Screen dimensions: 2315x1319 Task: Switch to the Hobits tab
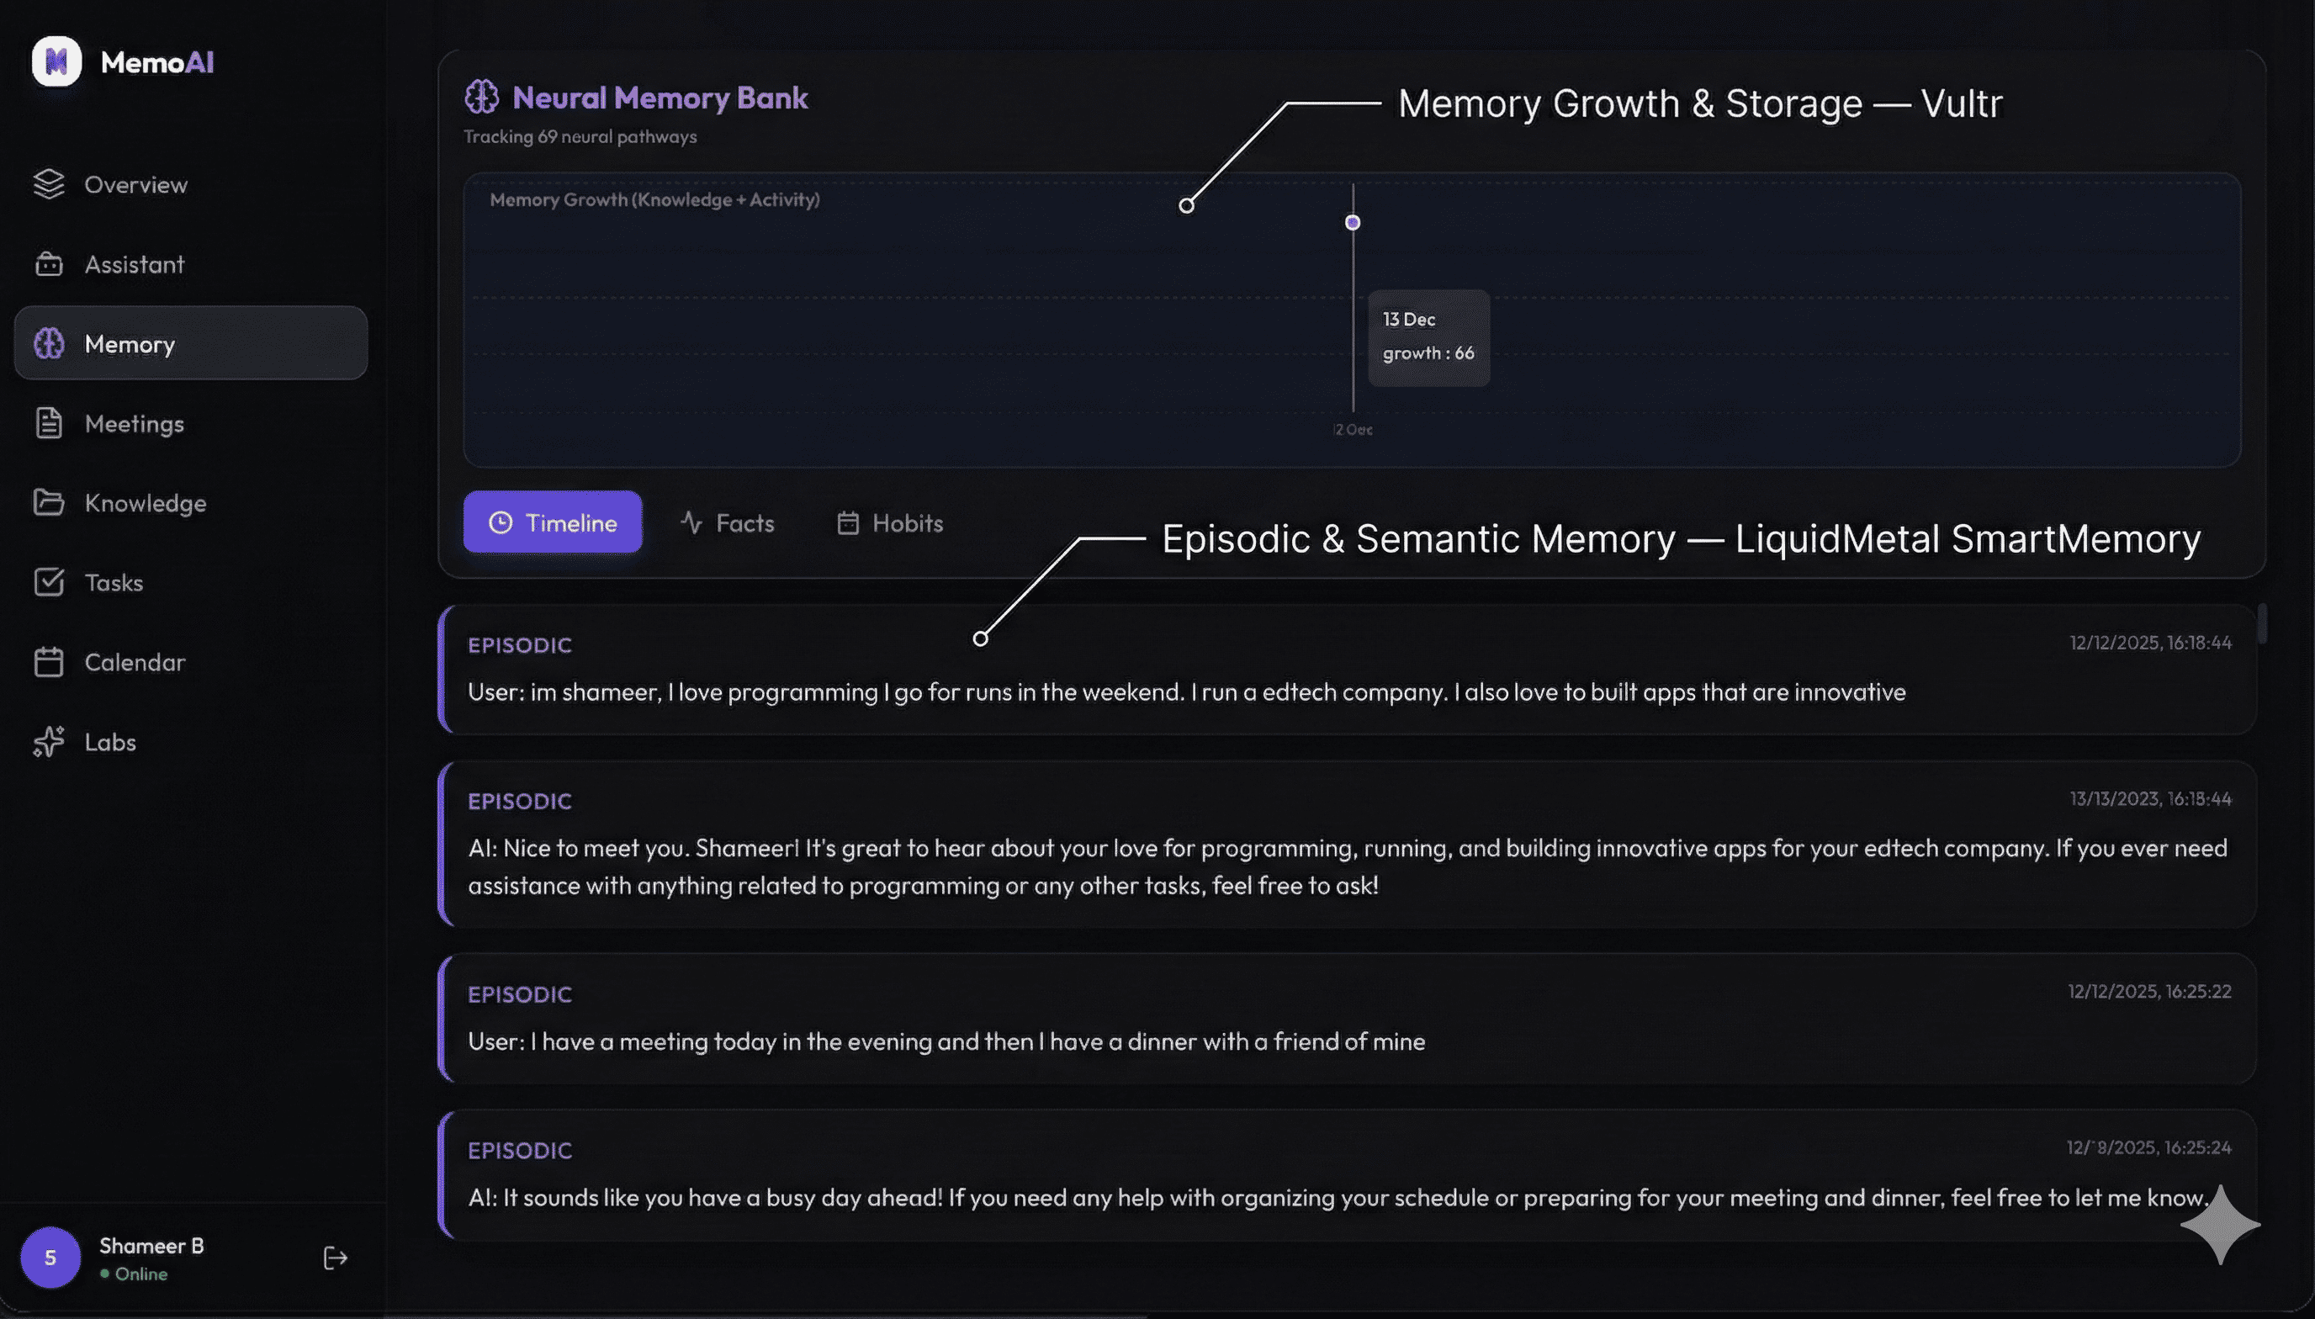click(x=889, y=522)
